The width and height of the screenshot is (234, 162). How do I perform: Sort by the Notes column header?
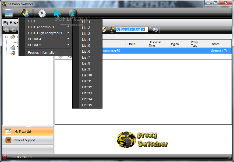221,44
